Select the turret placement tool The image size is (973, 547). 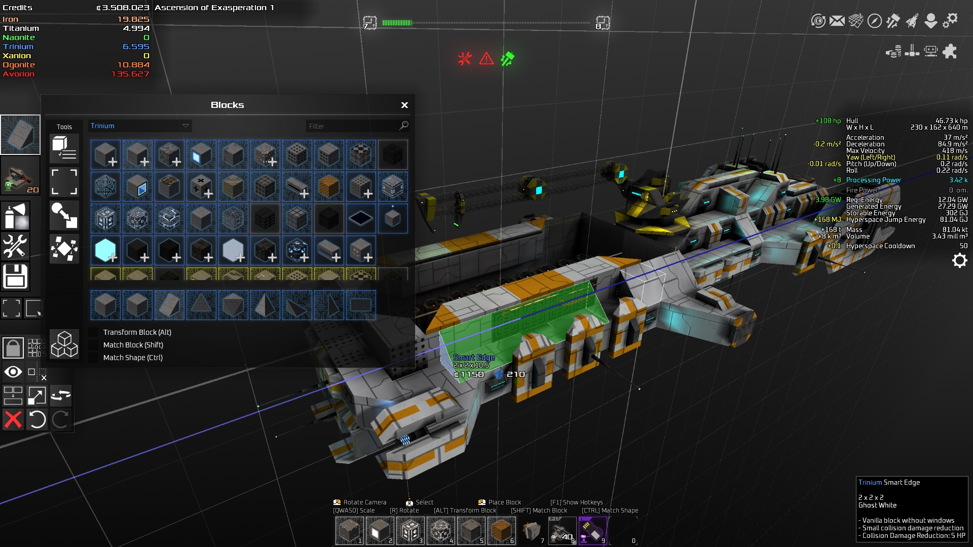tap(20, 176)
